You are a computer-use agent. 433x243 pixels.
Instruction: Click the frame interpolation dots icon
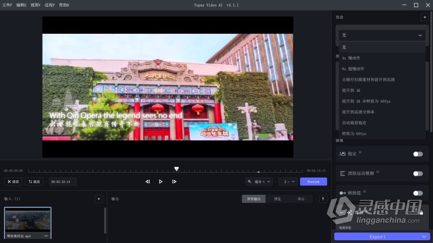point(343,193)
